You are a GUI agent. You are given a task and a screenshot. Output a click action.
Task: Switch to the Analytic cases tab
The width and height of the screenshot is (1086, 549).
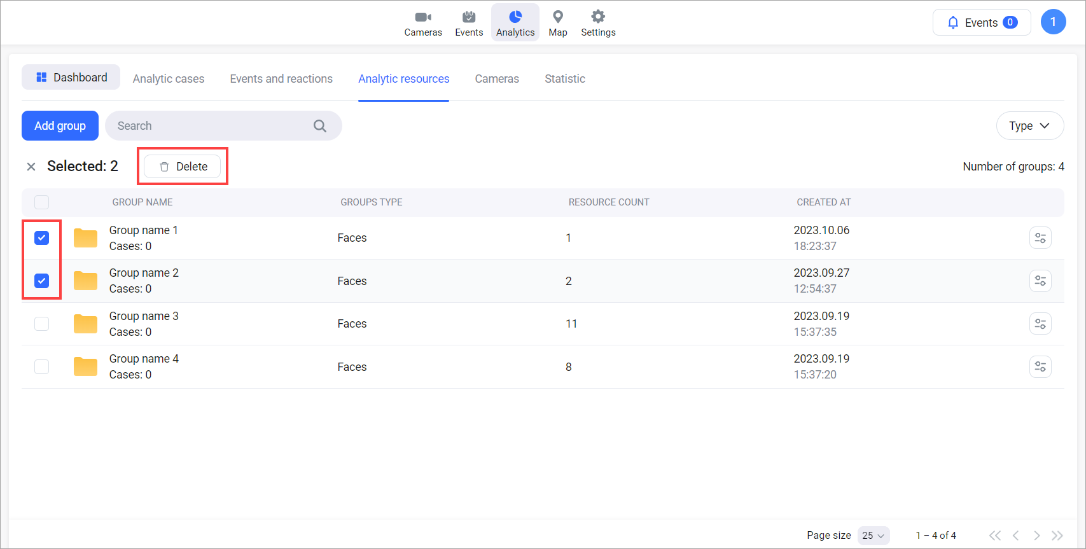tap(169, 79)
